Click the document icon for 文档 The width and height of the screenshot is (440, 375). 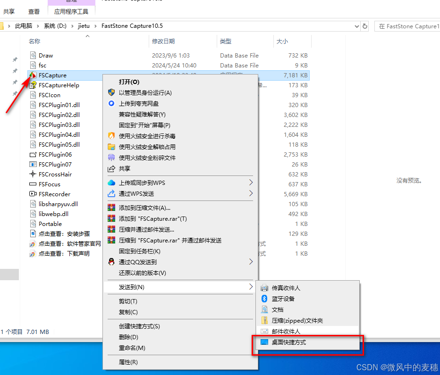click(x=264, y=309)
